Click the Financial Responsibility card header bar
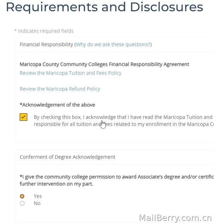Viewport: 214px width, 224px height. pyautogui.click(x=114, y=44)
